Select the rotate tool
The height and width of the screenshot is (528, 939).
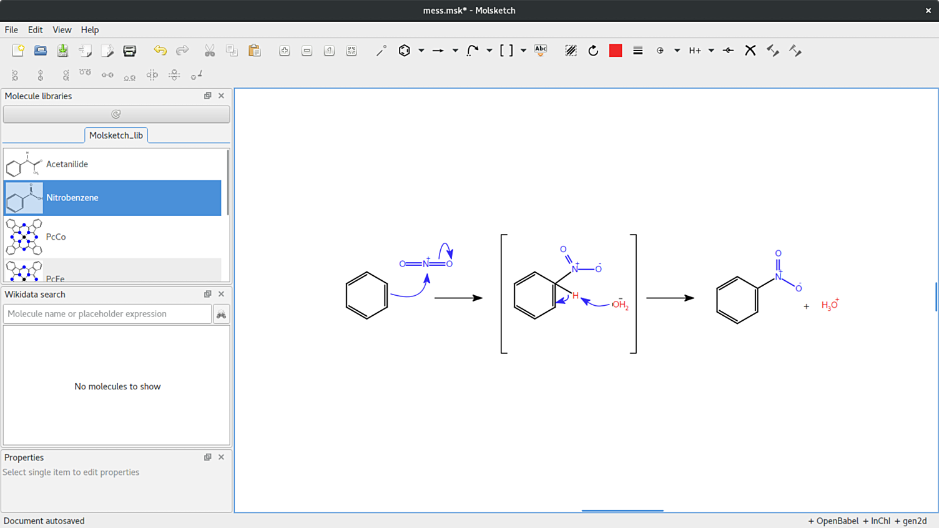(592, 51)
